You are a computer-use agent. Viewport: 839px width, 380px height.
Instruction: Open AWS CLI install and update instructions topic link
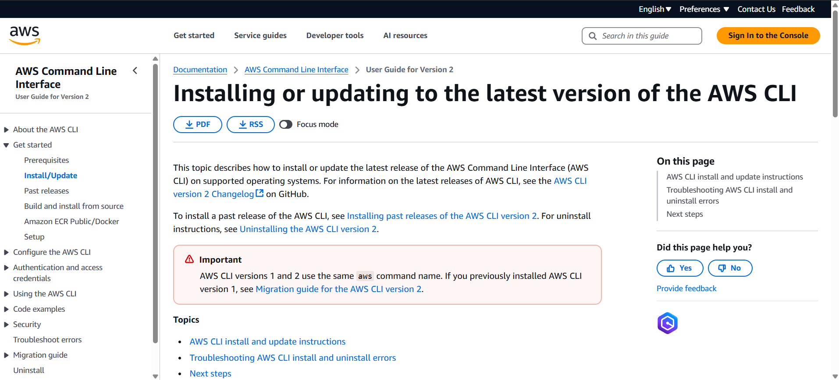point(267,341)
